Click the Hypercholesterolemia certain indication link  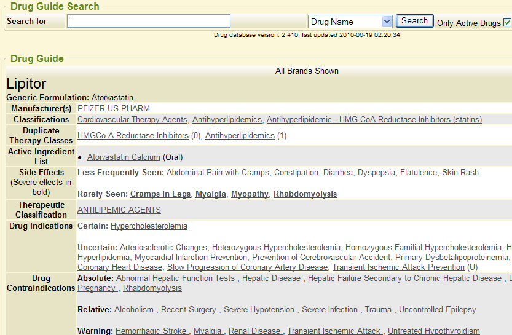(x=149, y=226)
